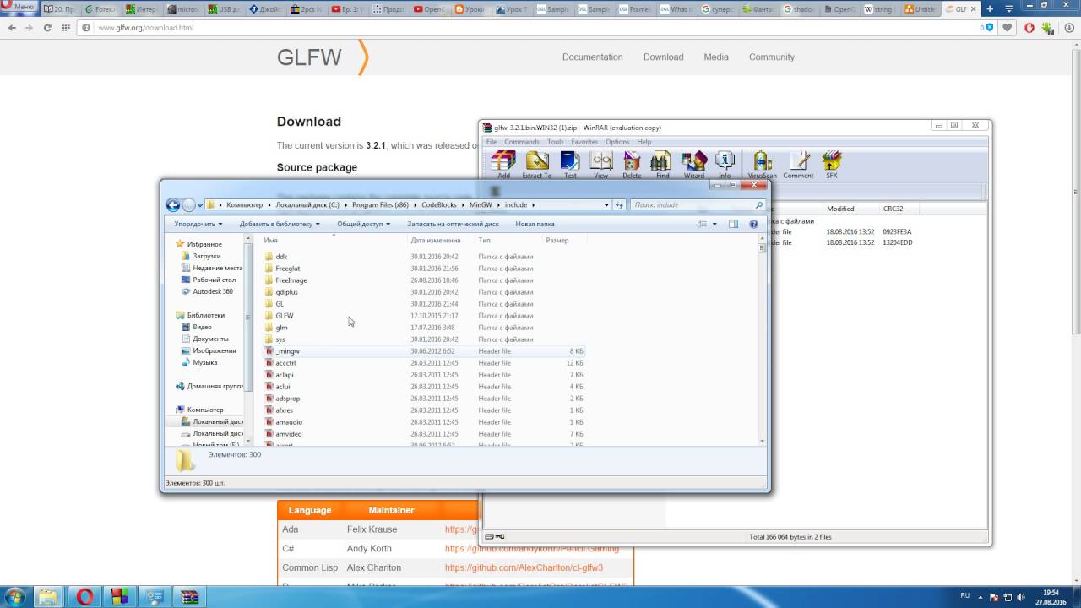
Task: Click Modified column header in WinRAR
Action: coord(840,209)
